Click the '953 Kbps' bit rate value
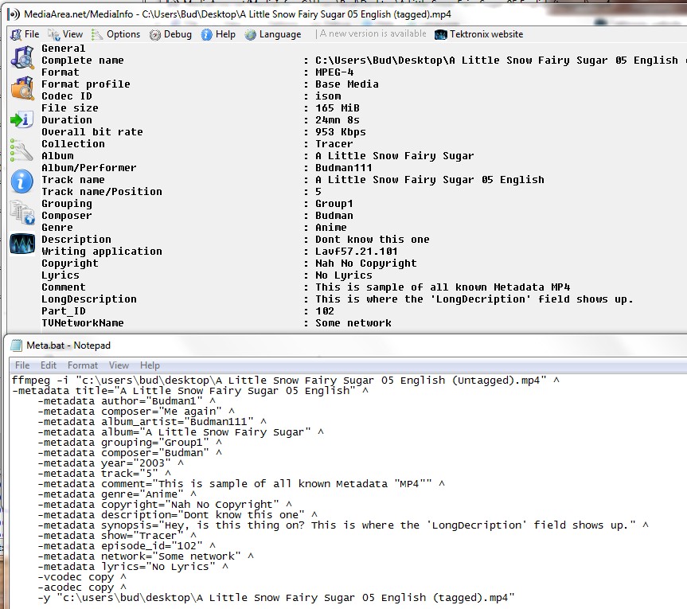This screenshot has height=609, width=687. coord(341,132)
